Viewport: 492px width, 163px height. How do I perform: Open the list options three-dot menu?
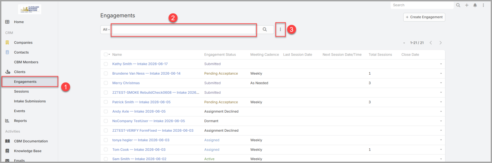pyautogui.click(x=280, y=30)
